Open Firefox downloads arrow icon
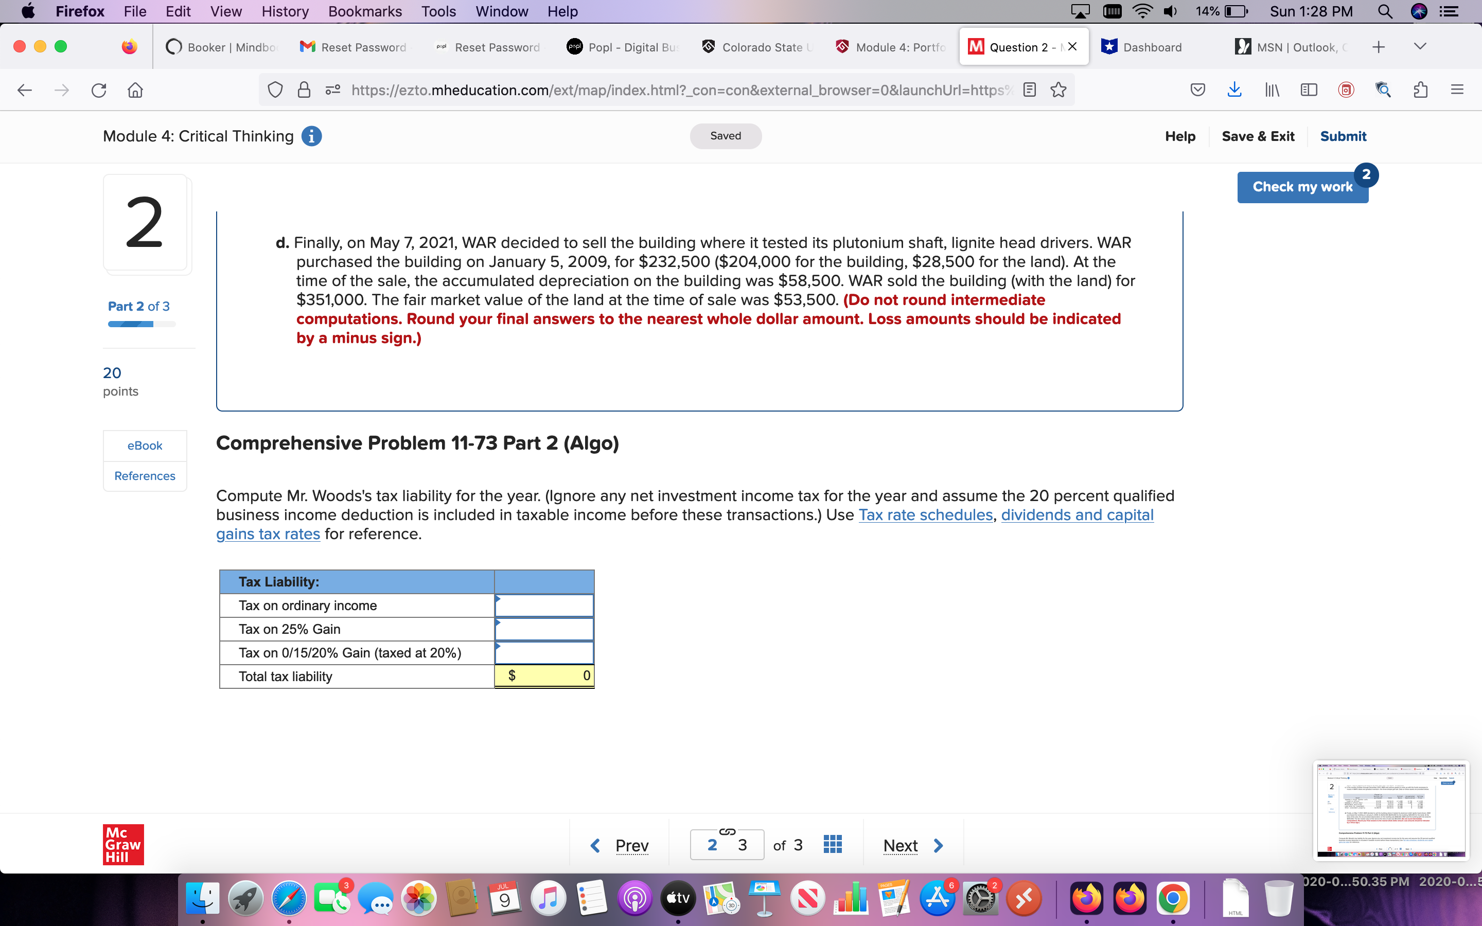The width and height of the screenshot is (1482, 926). tap(1234, 90)
